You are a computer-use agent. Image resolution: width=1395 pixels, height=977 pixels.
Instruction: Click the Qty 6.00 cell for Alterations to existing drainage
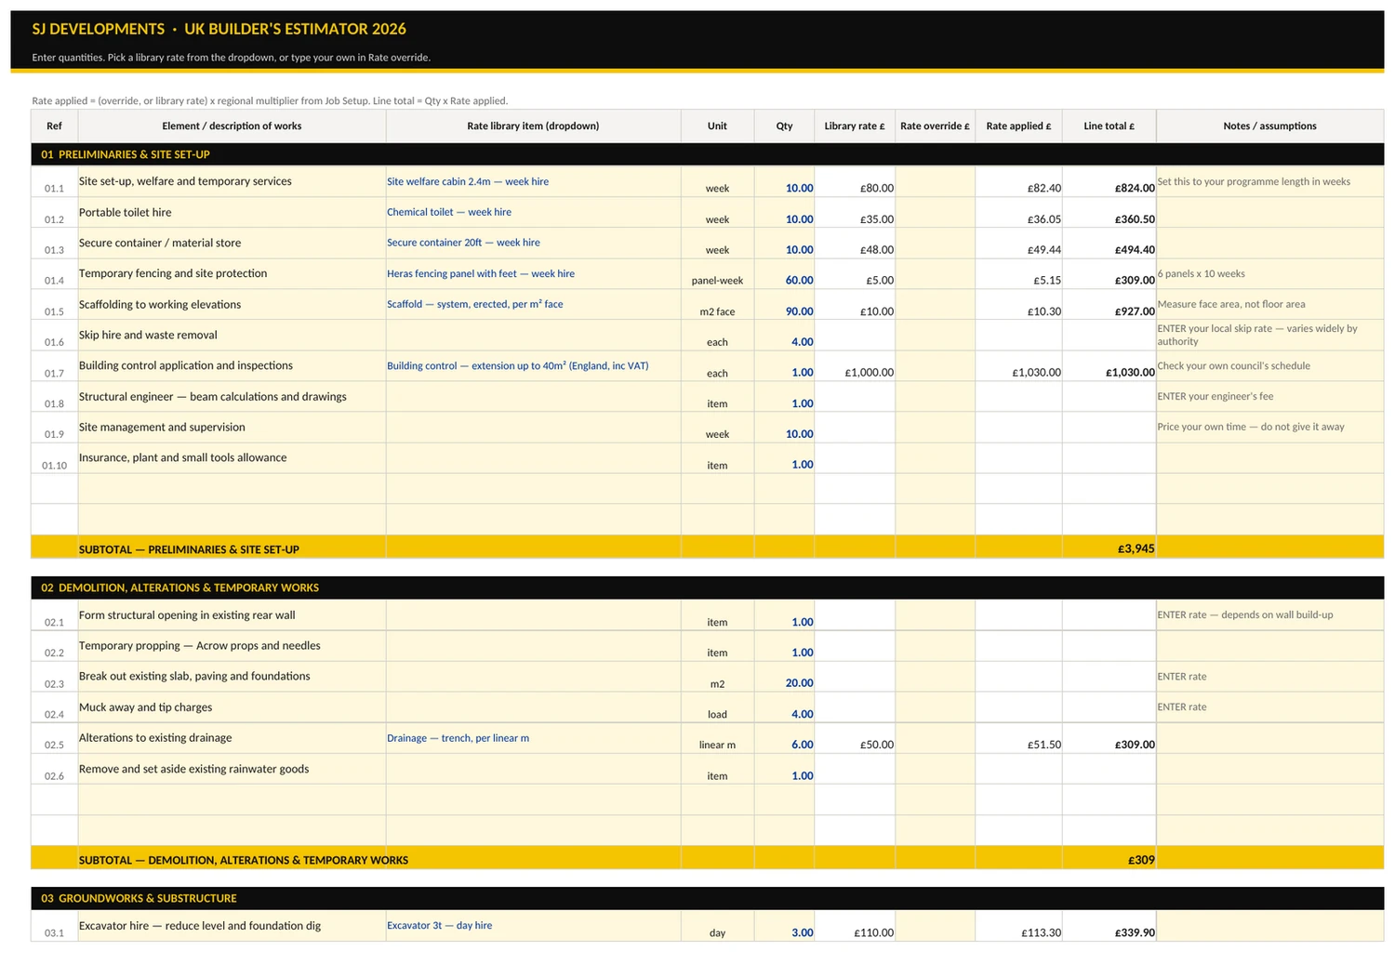click(x=784, y=739)
